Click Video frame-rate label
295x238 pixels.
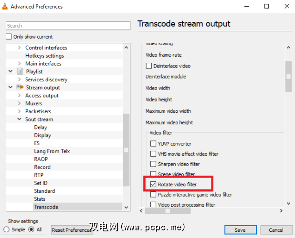pyautogui.click(x=164, y=55)
